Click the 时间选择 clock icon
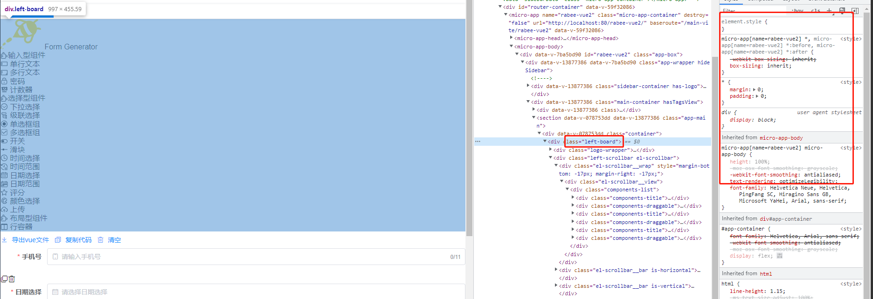This screenshot has height=299, width=873. 4,158
